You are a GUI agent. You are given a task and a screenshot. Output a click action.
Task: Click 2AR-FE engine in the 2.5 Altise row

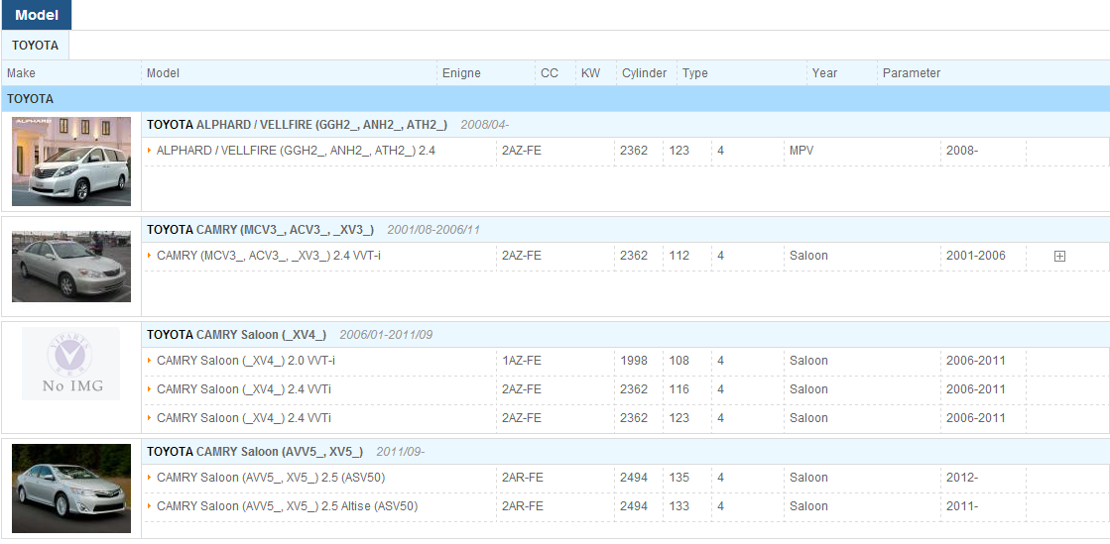[x=523, y=506]
